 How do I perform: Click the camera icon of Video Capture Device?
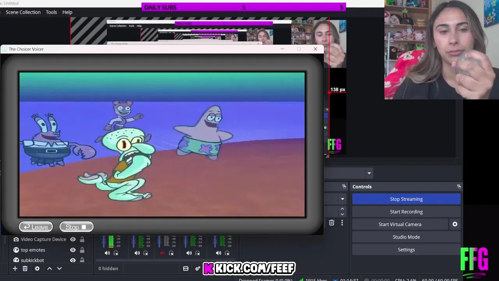(16, 239)
